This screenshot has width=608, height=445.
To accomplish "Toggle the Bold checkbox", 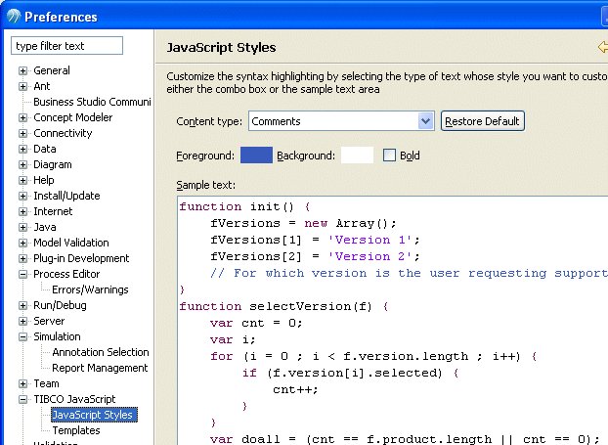I will tap(390, 156).
